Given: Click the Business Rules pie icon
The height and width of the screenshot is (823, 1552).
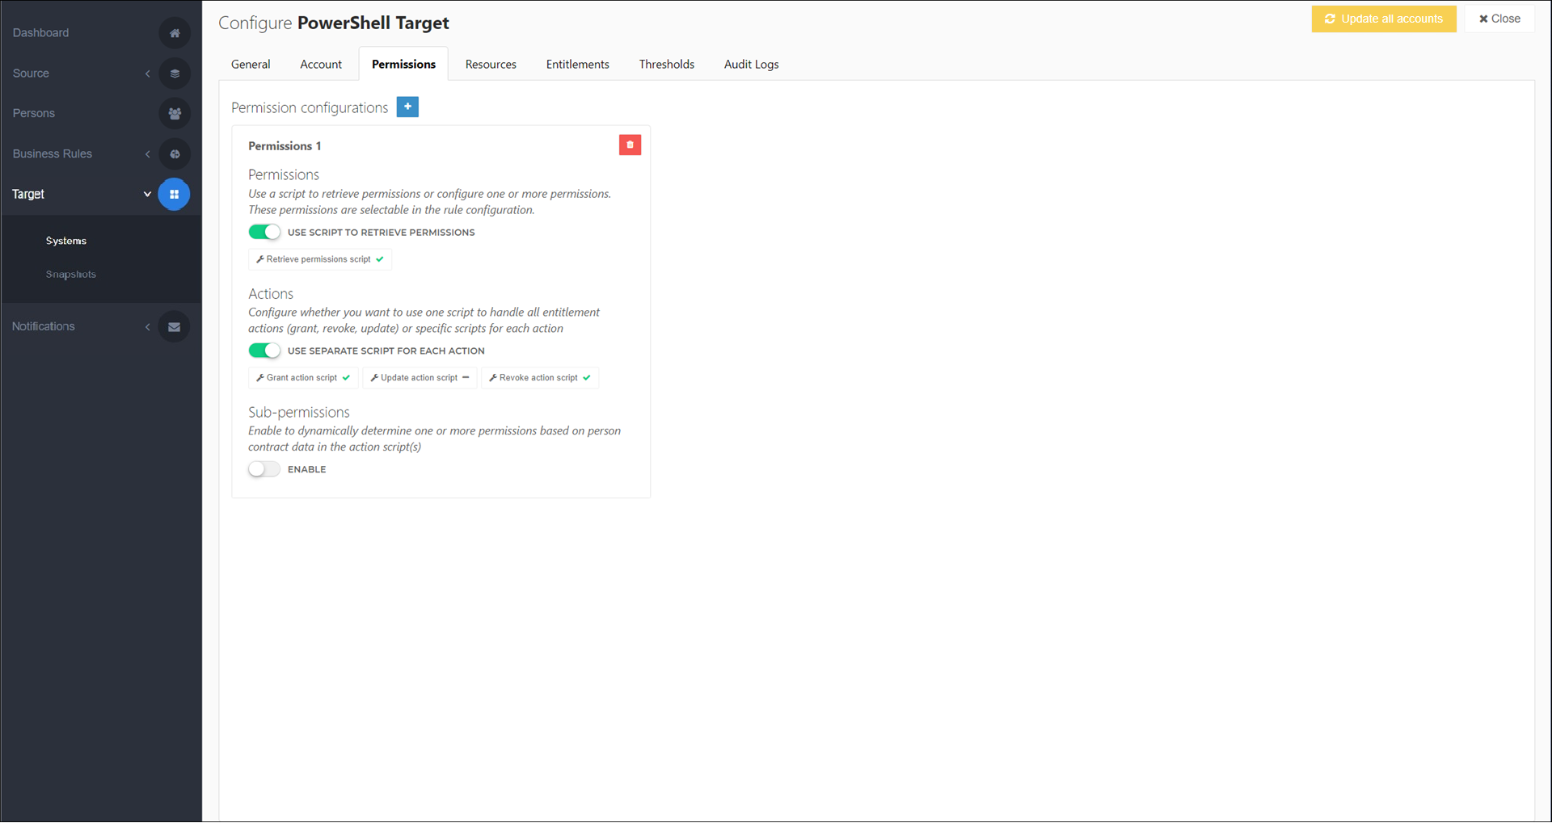Looking at the screenshot, I should pos(175,154).
